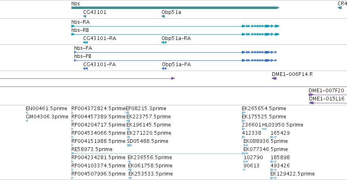The width and height of the screenshot is (347, 180).
Task: Click the '165429' feature label
Action: [280, 133]
